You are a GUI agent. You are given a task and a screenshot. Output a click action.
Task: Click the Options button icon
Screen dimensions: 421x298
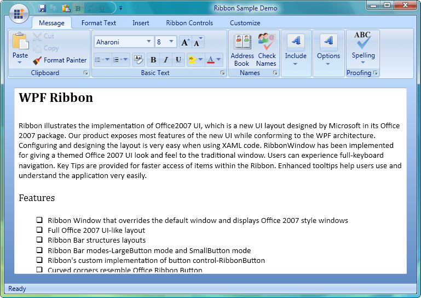(x=328, y=42)
